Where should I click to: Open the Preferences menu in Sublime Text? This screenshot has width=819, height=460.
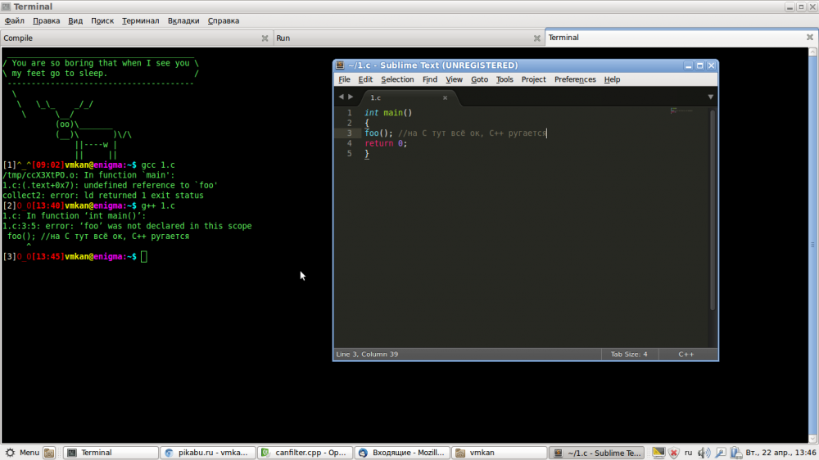(575, 79)
